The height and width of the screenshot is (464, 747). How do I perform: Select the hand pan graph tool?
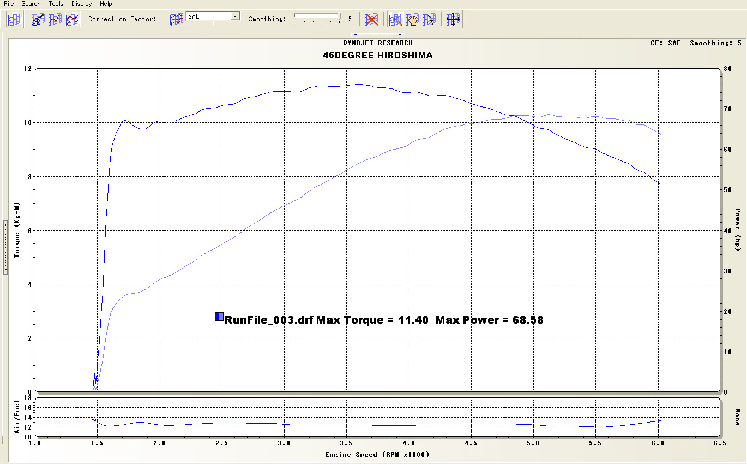click(x=413, y=19)
